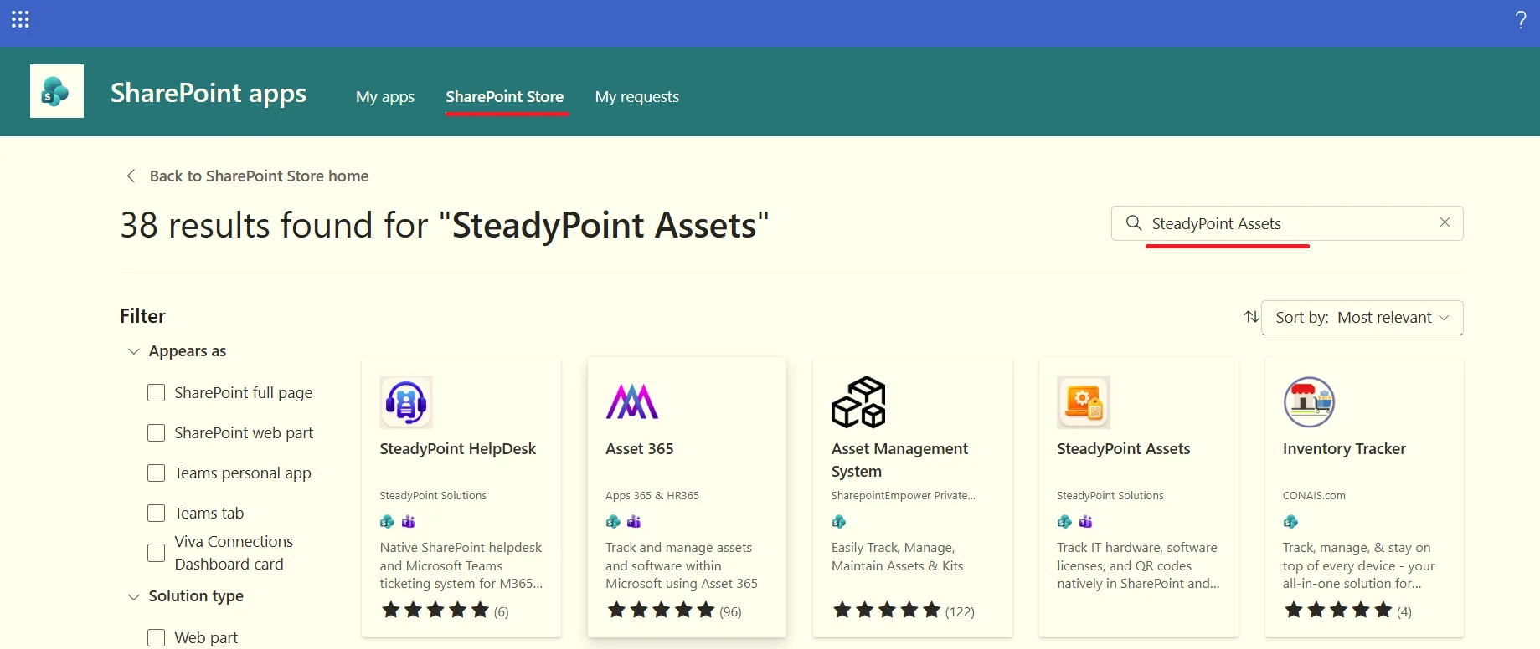Collapse the Appears as filter section
Screen dimensions: 1540x649
(x=133, y=351)
